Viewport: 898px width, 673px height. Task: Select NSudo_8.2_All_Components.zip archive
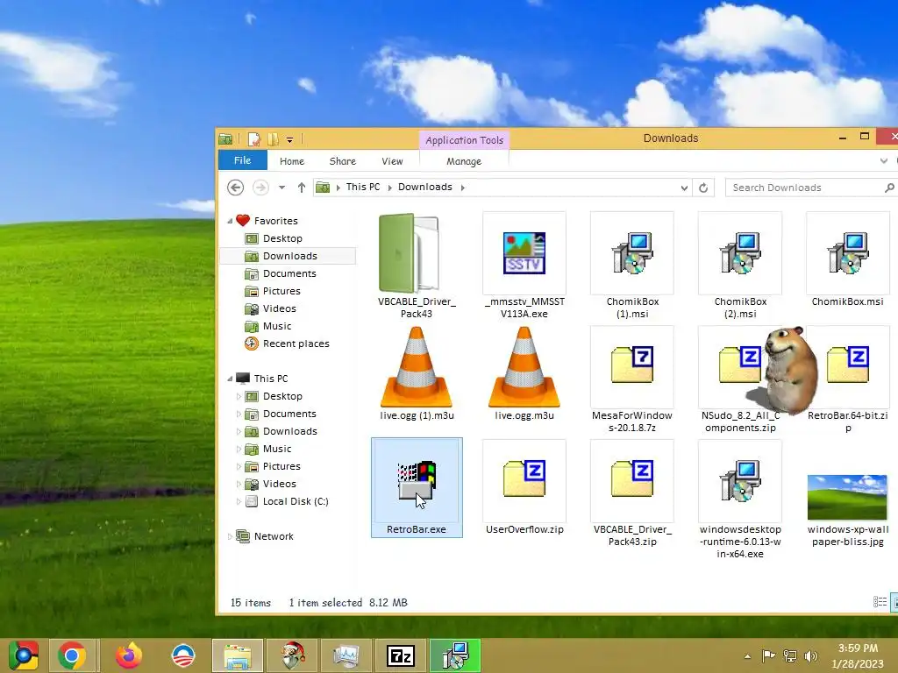click(x=739, y=365)
